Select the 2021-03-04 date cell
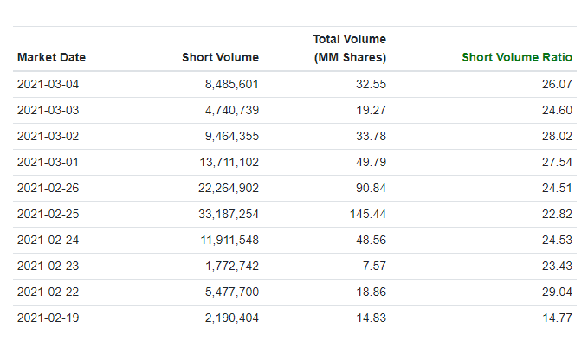The image size is (588, 341). pyautogui.click(x=48, y=84)
